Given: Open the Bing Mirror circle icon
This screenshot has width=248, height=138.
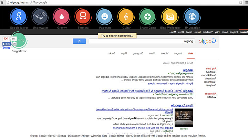Looking at the screenshot, I should (x=19, y=40).
